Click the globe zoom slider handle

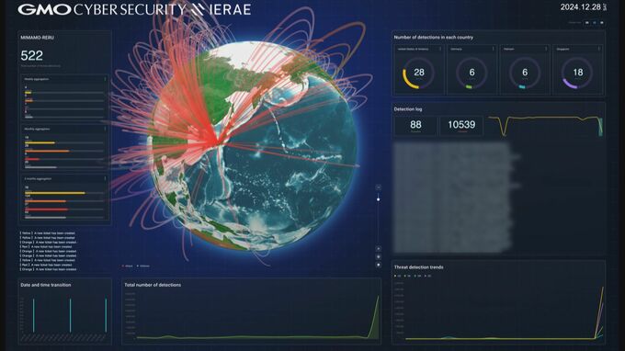coord(379,198)
